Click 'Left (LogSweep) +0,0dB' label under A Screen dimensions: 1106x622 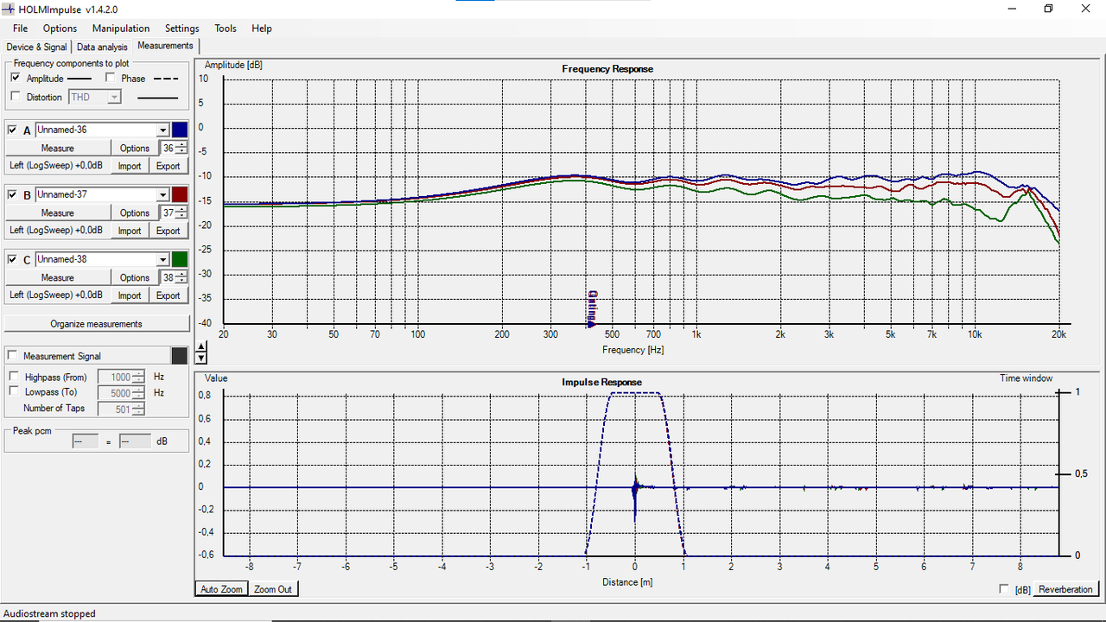click(x=56, y=165)
